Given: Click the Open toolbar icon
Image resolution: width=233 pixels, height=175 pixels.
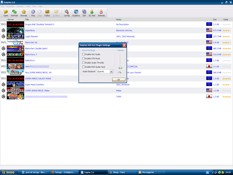Looking at the screenshot, I should point(6,13).
